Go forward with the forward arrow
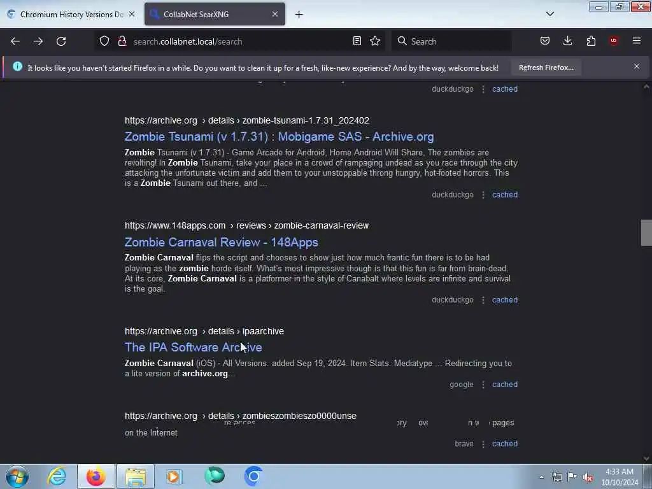This screenshot has height=489, width=652. (x=38, y=41)
